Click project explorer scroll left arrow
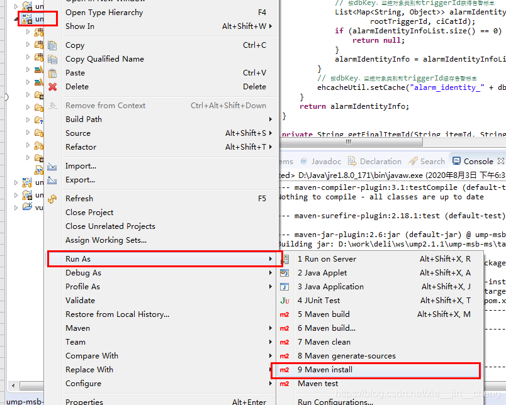 tap(13, 386)
